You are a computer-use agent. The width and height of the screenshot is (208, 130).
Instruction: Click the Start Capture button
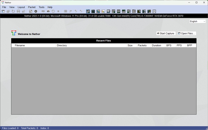pyautogui.click(x=166, y=33)
